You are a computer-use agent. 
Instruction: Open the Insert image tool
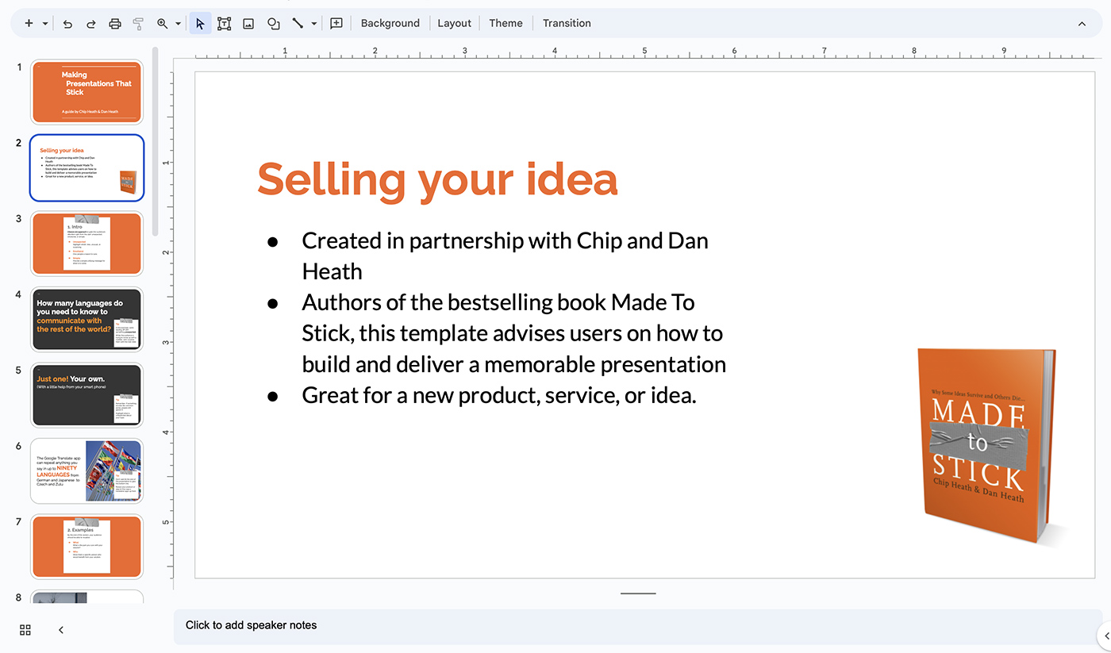[248, 23]
